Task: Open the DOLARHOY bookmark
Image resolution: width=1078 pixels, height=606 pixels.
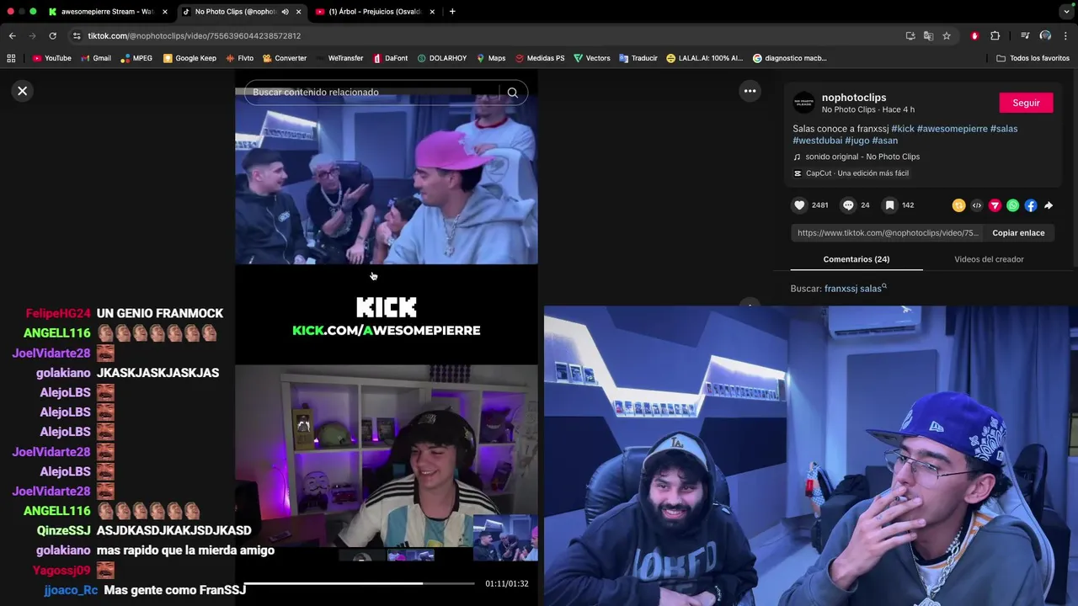Action: point(441,58)
